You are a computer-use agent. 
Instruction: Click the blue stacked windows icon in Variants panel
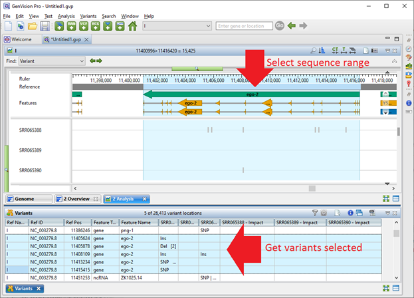[x=359, y=213]
